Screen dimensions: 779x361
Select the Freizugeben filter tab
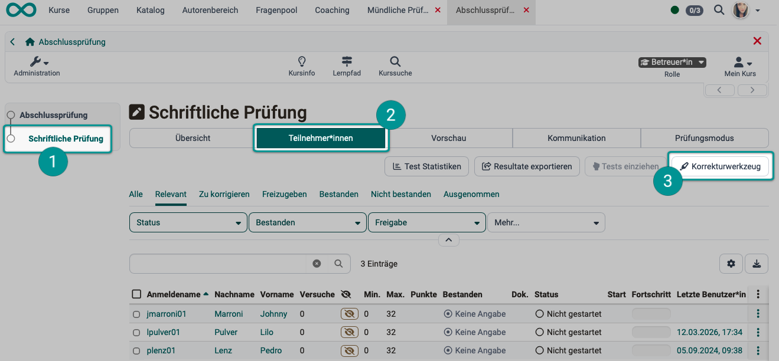click(x=285, y=194)
